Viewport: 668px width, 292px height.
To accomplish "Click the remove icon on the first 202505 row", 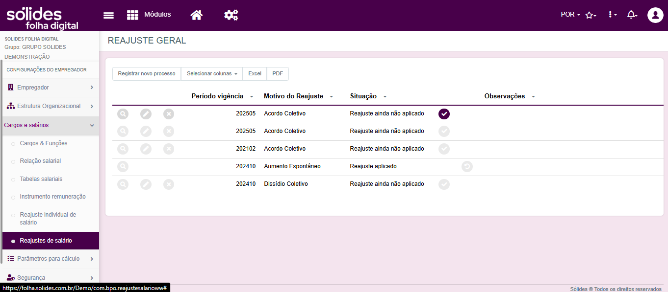I will pos(169,114).
